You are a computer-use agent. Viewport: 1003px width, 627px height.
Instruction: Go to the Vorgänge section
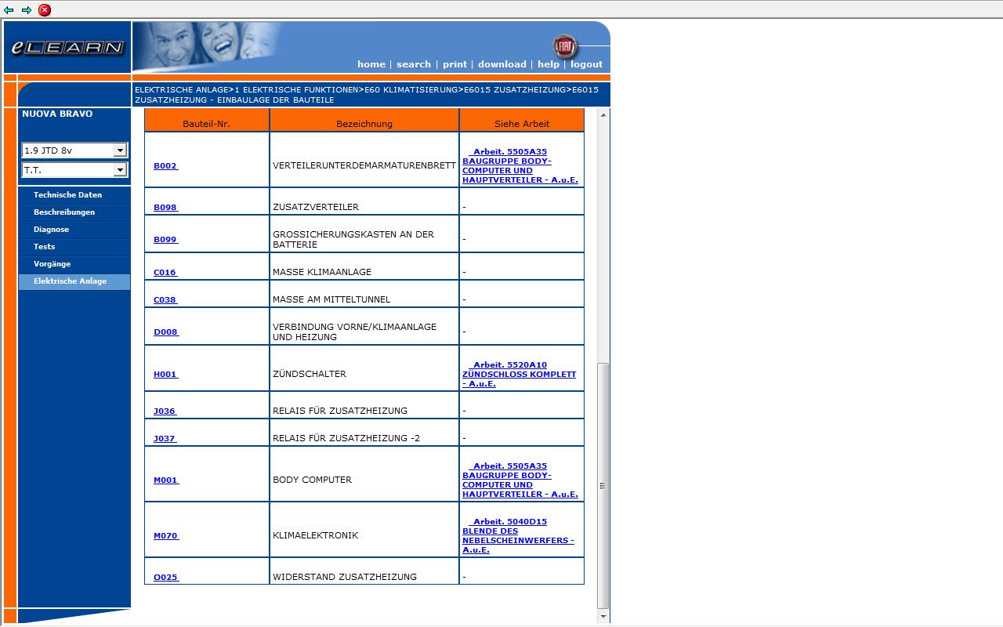(52, 264)
